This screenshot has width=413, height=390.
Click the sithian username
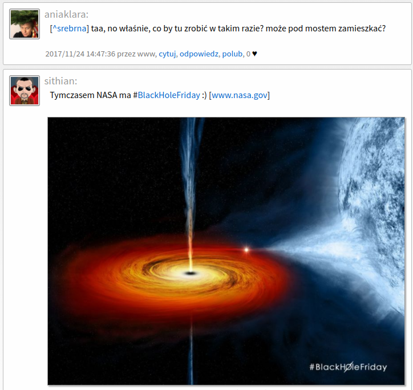pyautogui.click(x=60, y=81)
